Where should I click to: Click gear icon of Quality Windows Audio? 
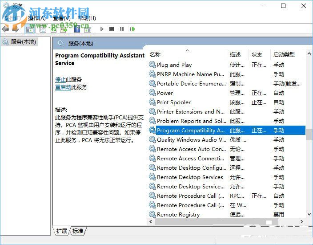(x=152, y=139)
